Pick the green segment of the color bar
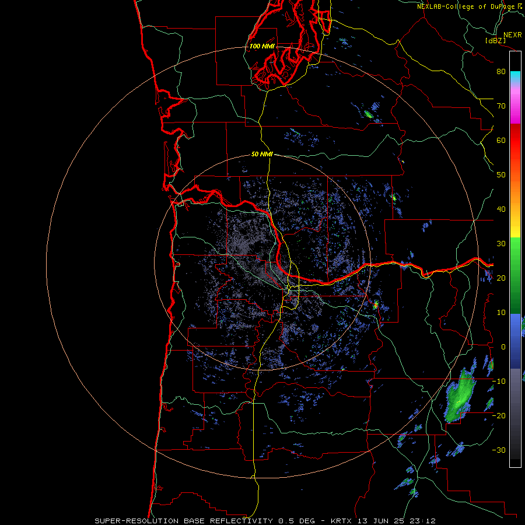The height and width of the screenshot is (525, 525). pyautogui.click(x=515, y=275)
